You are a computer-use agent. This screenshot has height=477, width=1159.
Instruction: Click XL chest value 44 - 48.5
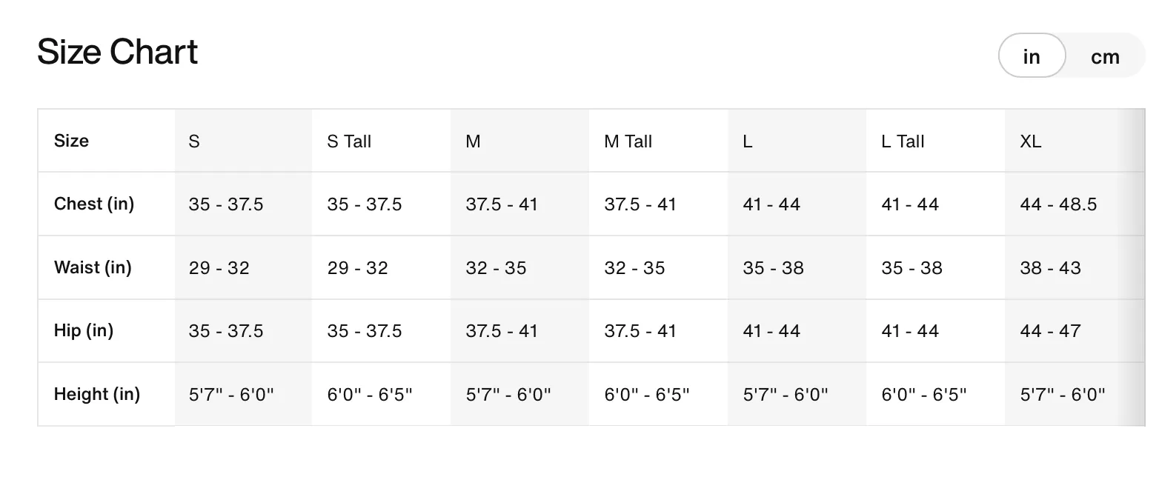[1058, 204]
